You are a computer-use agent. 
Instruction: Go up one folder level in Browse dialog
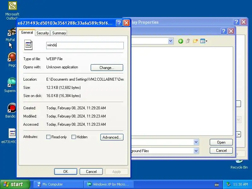188,41
